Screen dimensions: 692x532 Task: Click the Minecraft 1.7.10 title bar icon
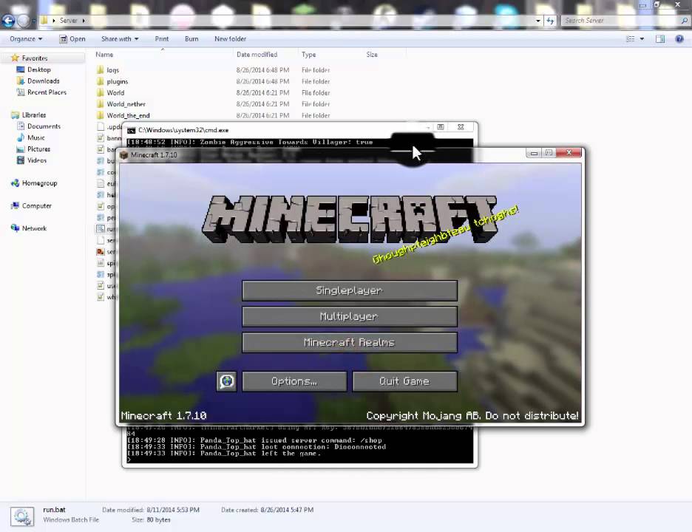click(123, 155)
